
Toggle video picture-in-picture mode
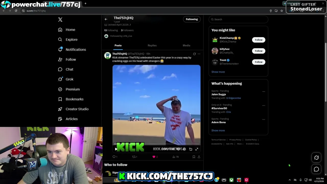(191, 149)
